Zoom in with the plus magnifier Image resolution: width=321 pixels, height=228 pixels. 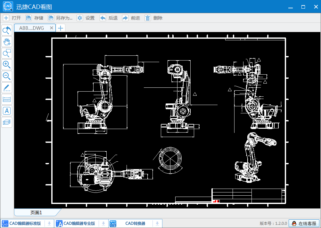[x=7, y=65]
